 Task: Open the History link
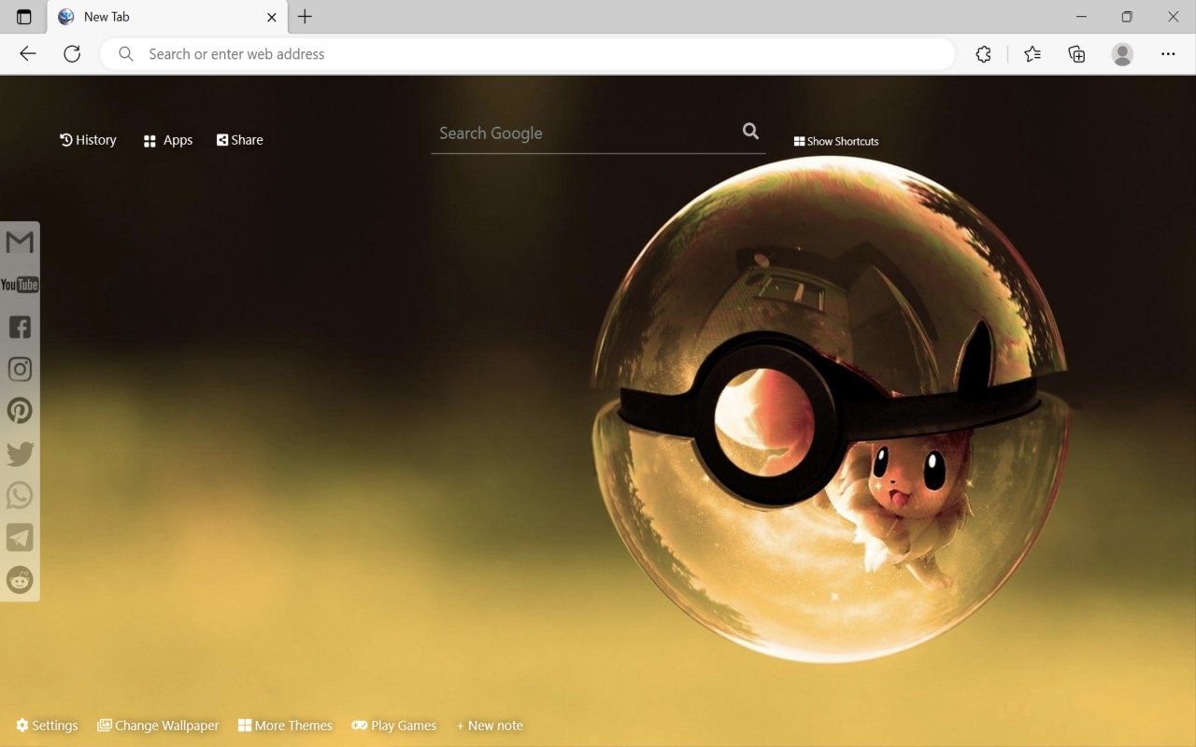(88, 140)
